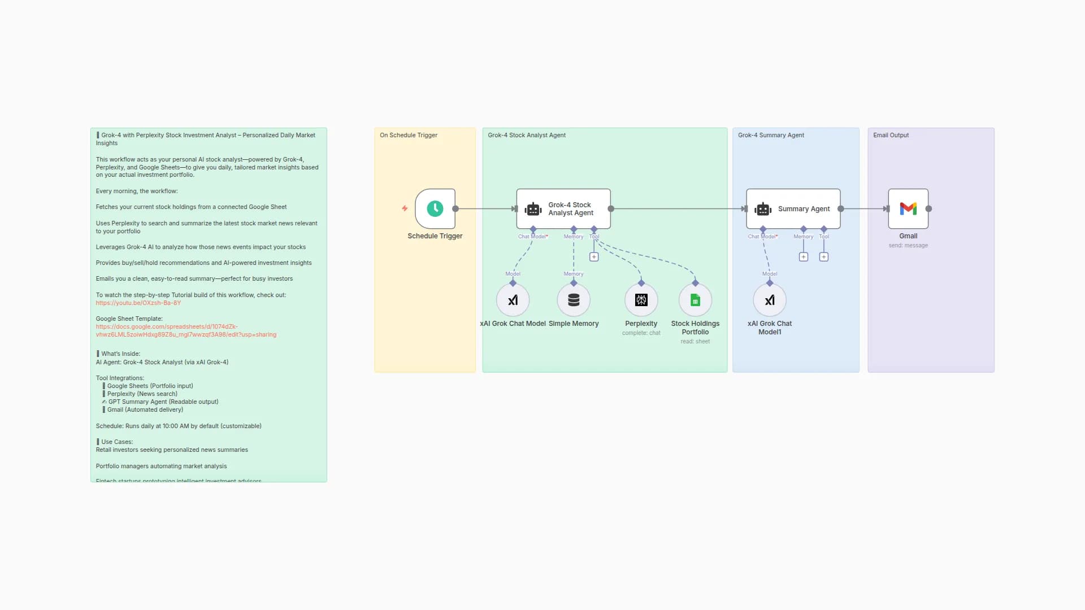The width and height of the screenshot is (1085, 610).
Task: Click the Perplexity tool node
Action: point(641,300)
